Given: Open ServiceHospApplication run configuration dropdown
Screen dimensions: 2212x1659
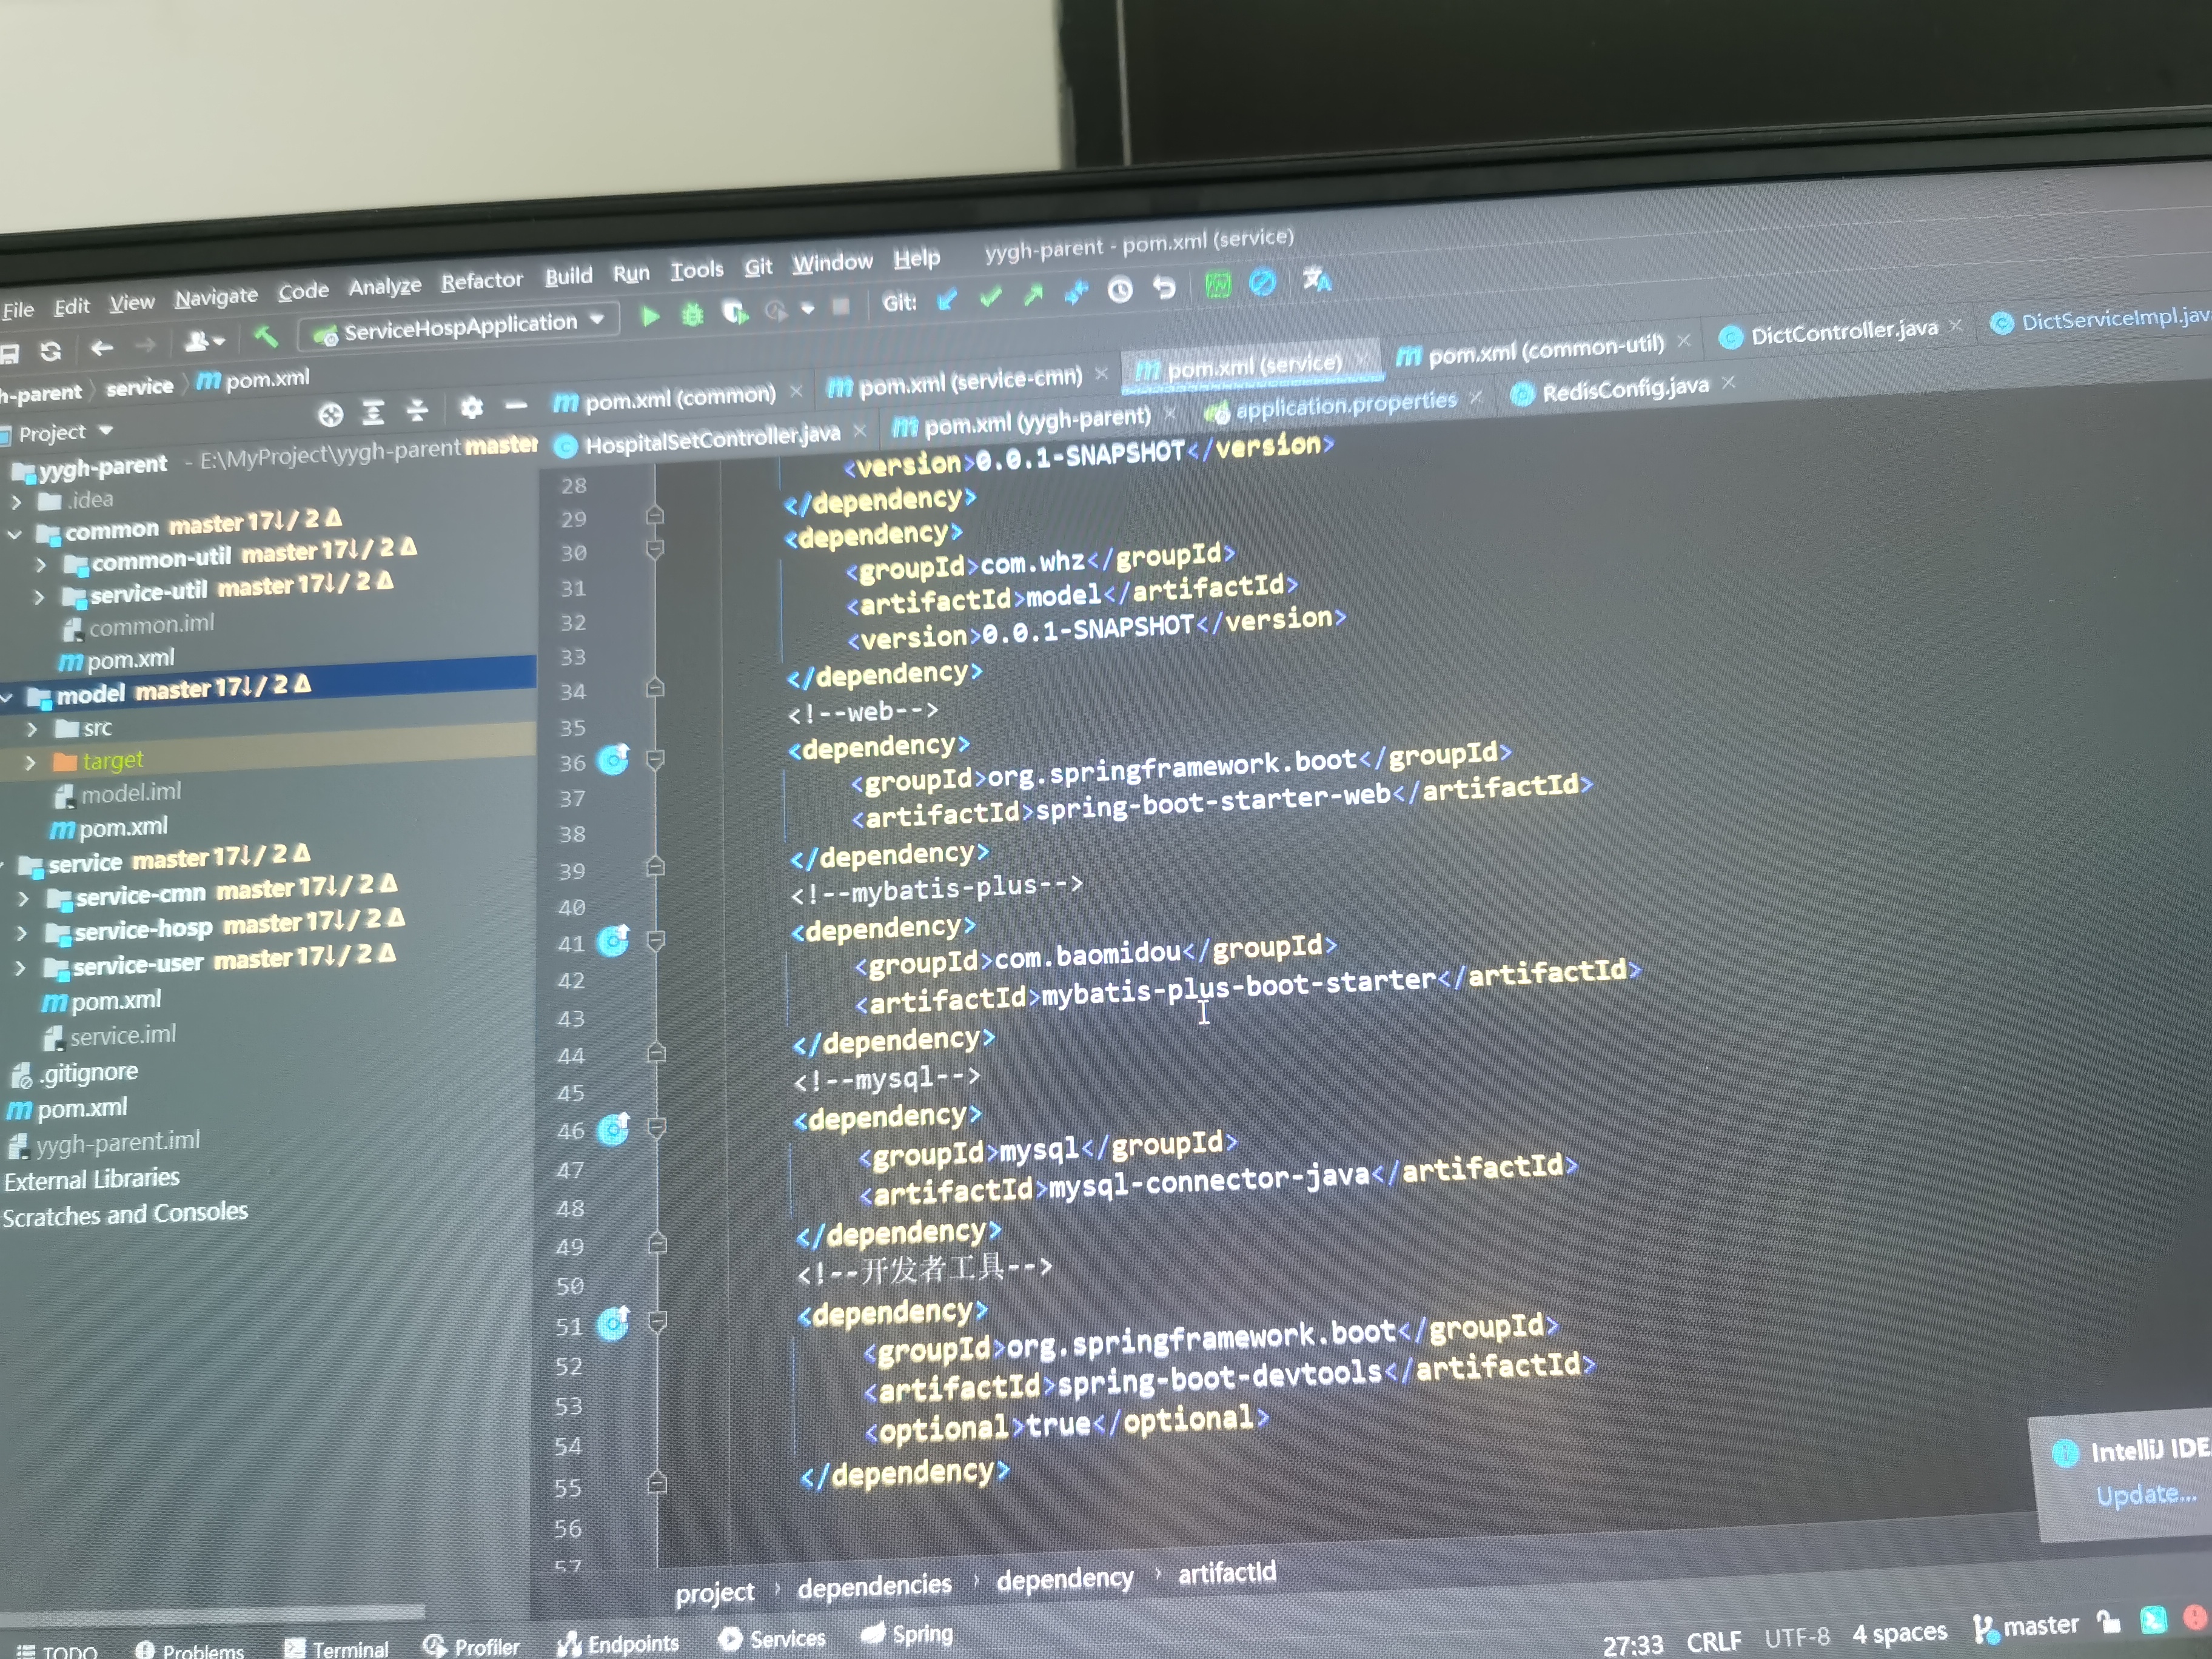Looking at the screenshot, I should coord(598,320).
